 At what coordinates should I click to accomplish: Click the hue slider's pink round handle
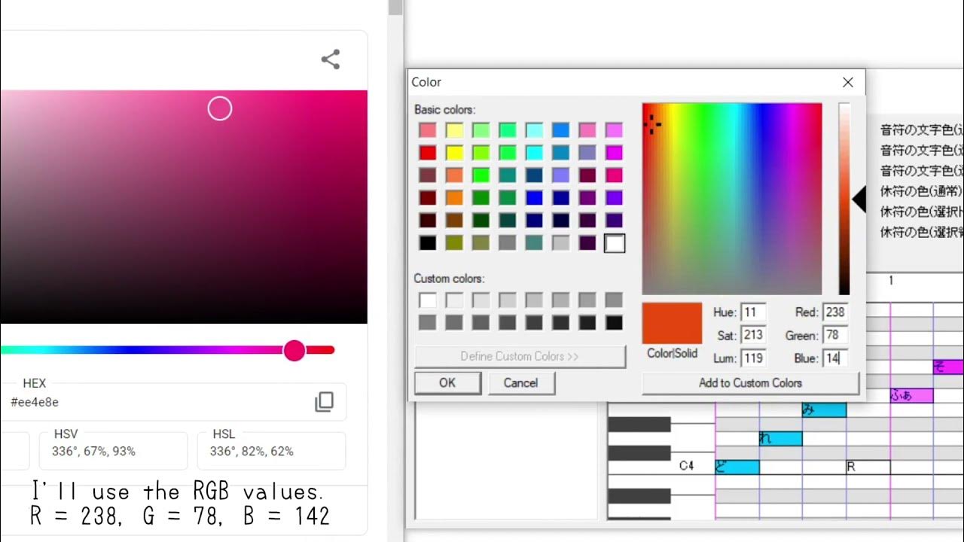[294, 350]
